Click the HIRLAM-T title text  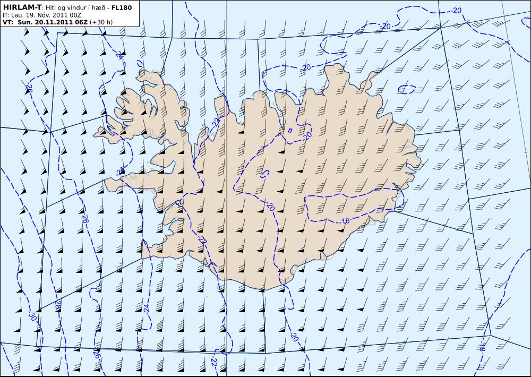(x=22, y=7)
